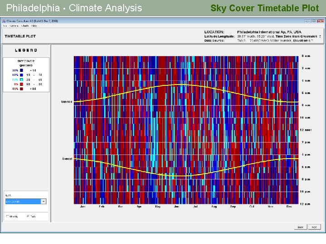The image size is (326, 244).
Task: Click the darkest blue under-10 percent legend swatch
Action: point(21,70)
